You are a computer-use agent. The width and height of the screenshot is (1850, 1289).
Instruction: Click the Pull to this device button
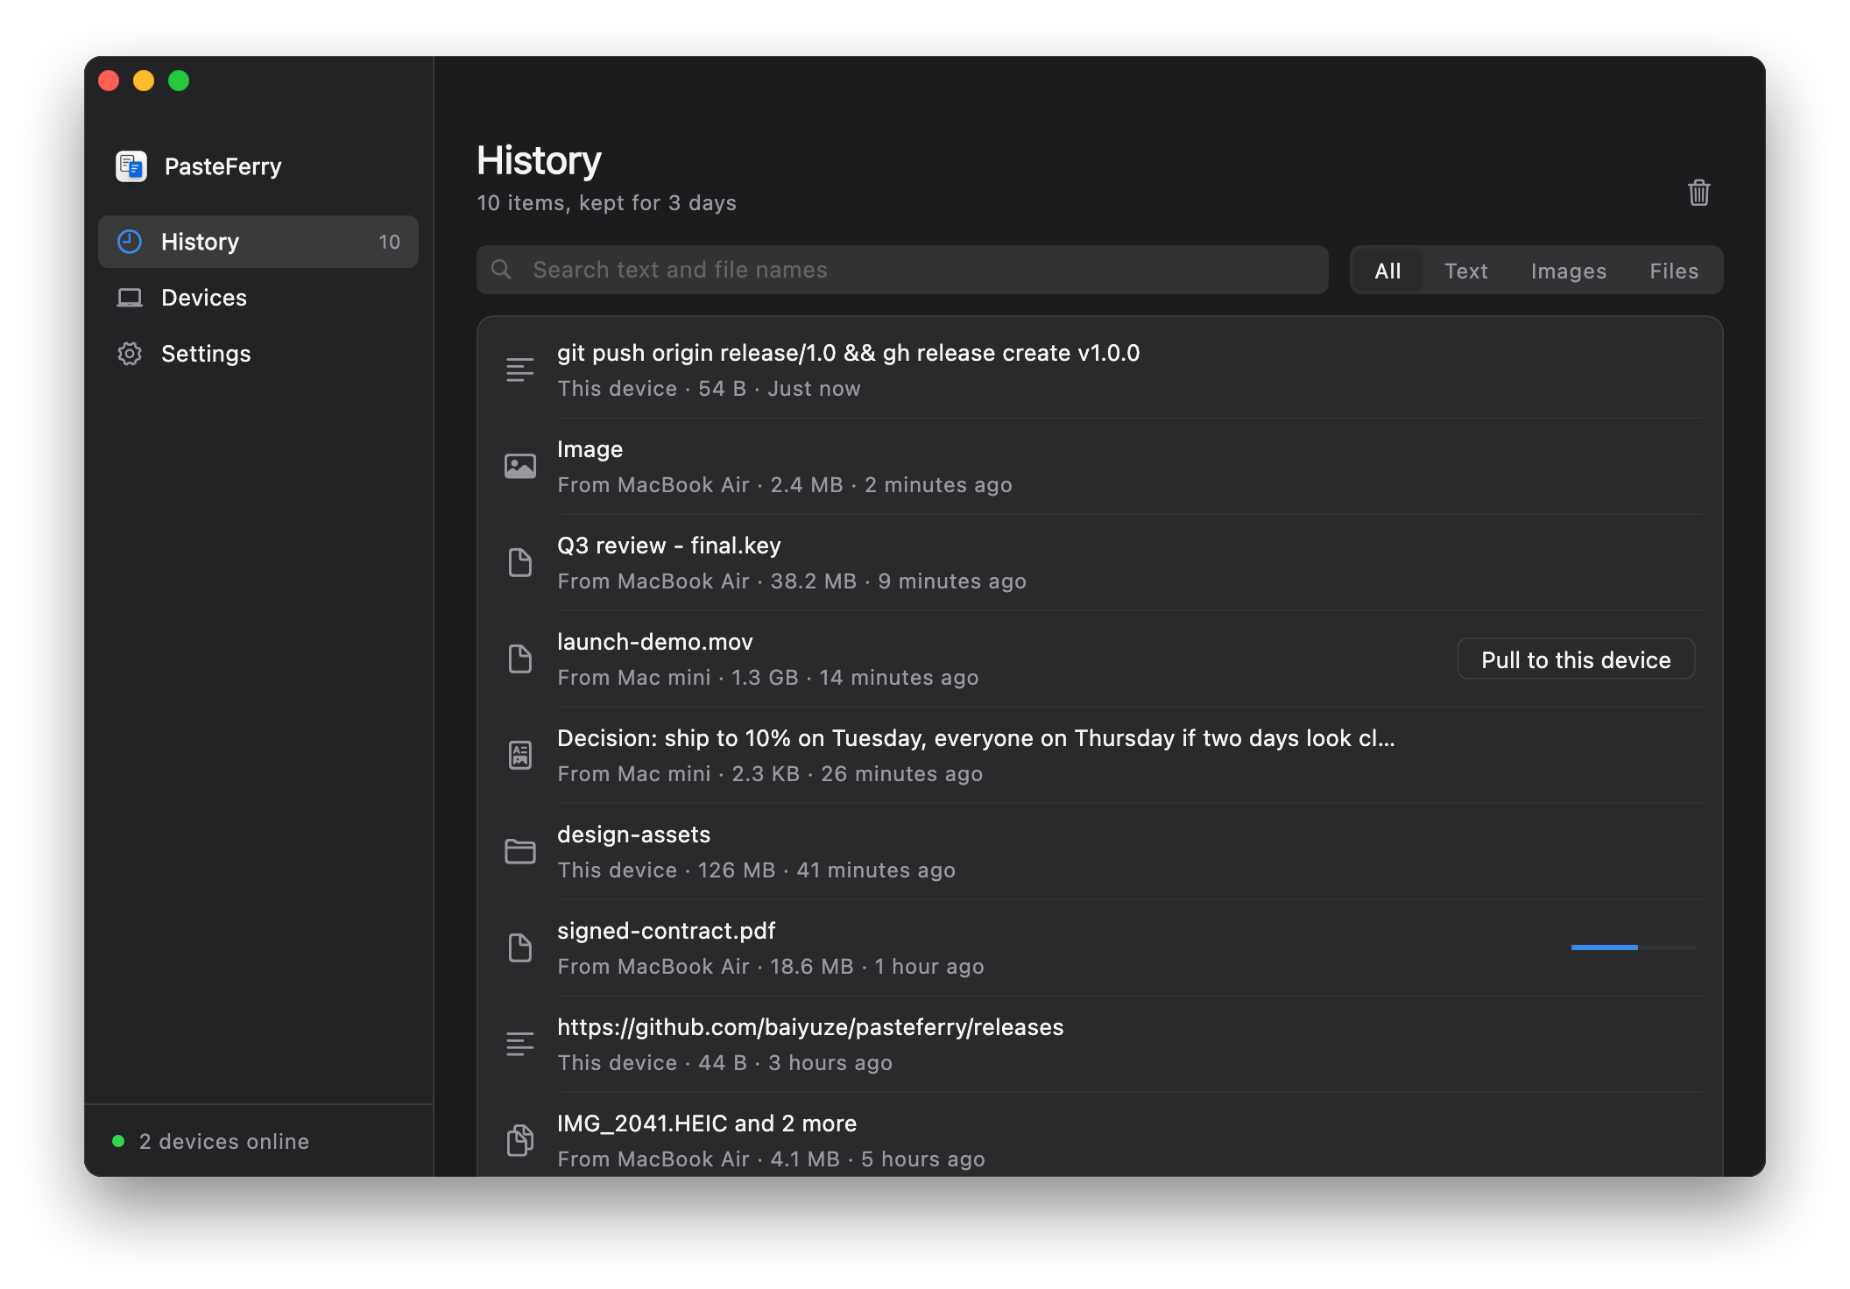[1575, 659]
